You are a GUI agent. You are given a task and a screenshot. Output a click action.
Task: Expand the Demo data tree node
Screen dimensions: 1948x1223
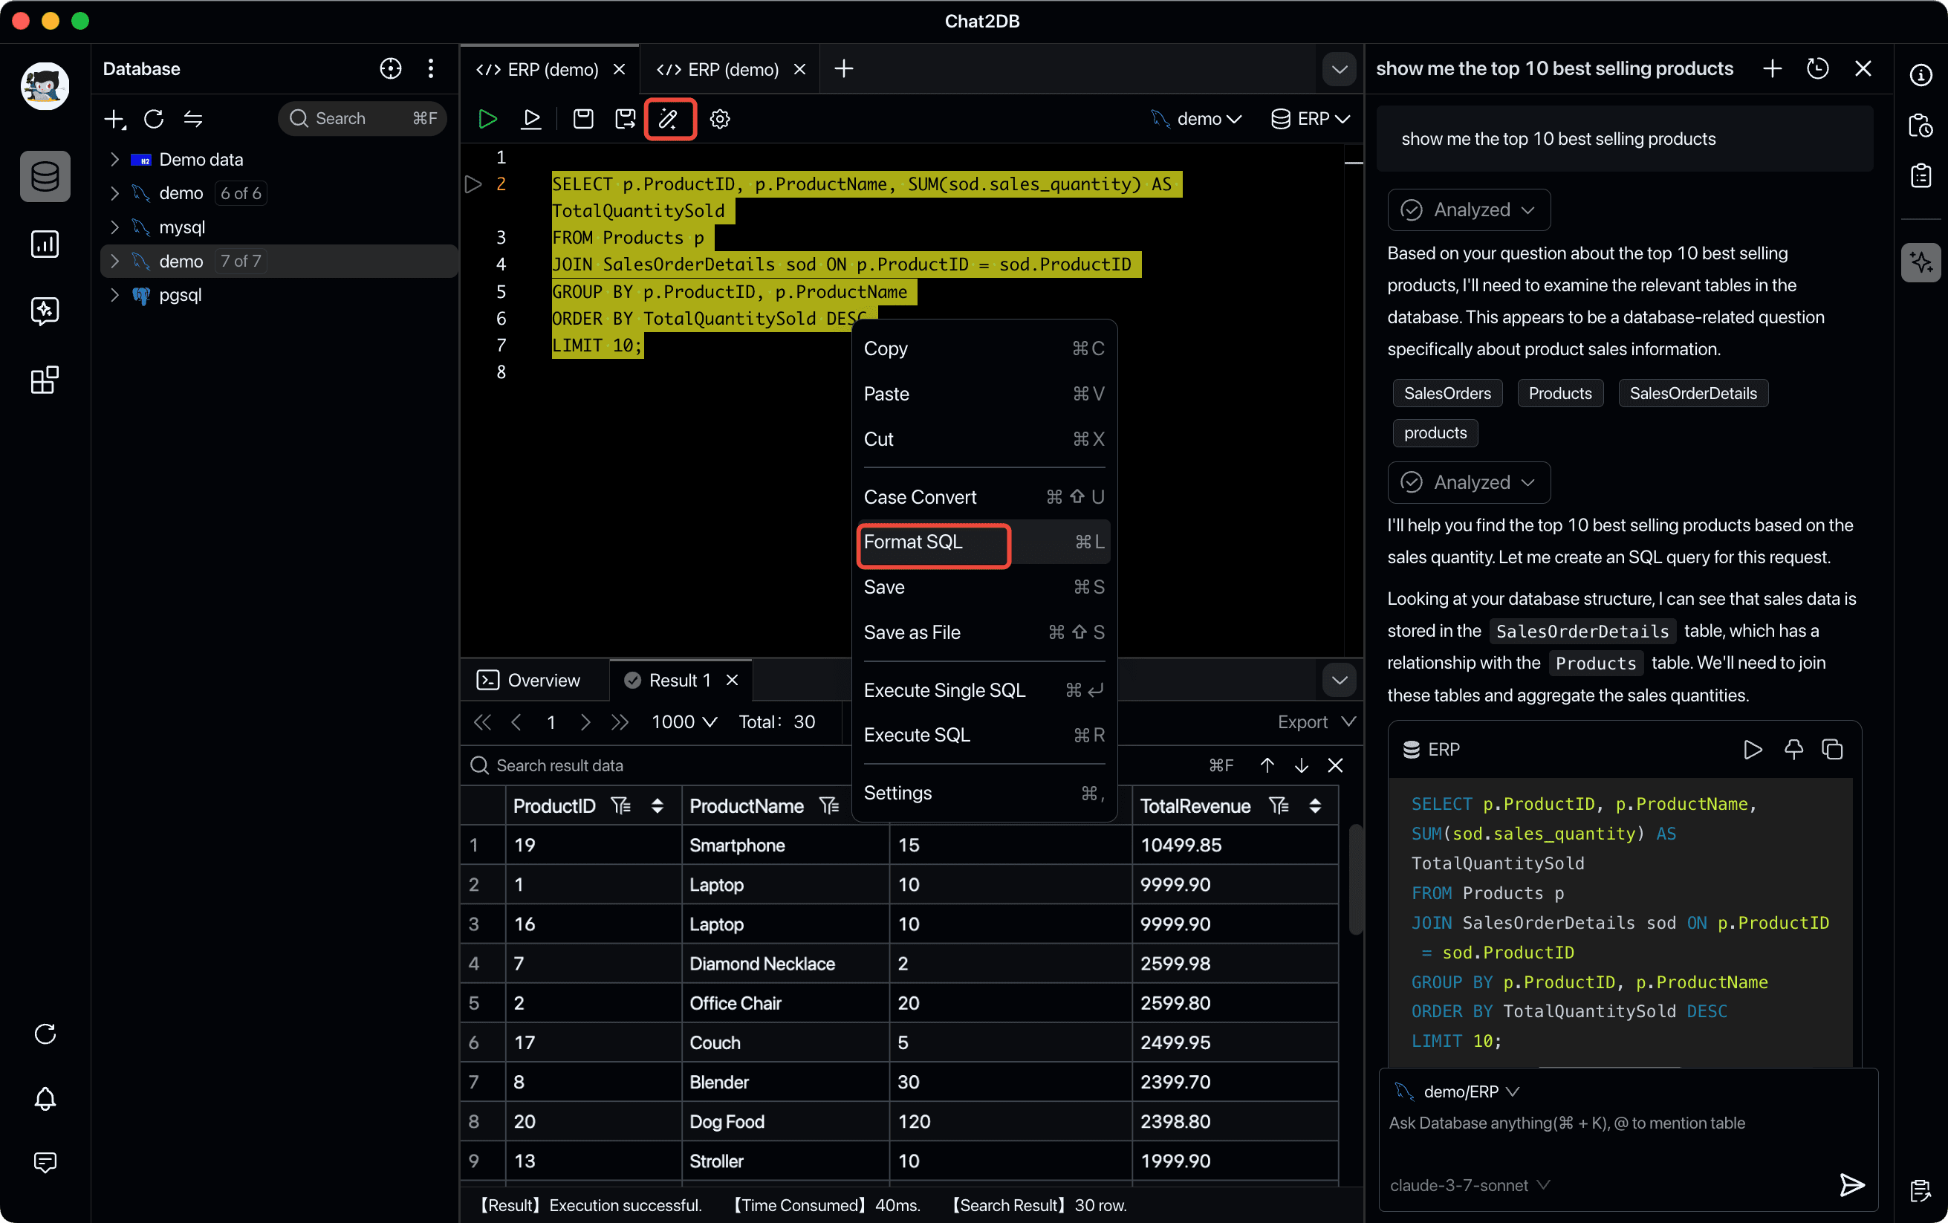(115, 159)
